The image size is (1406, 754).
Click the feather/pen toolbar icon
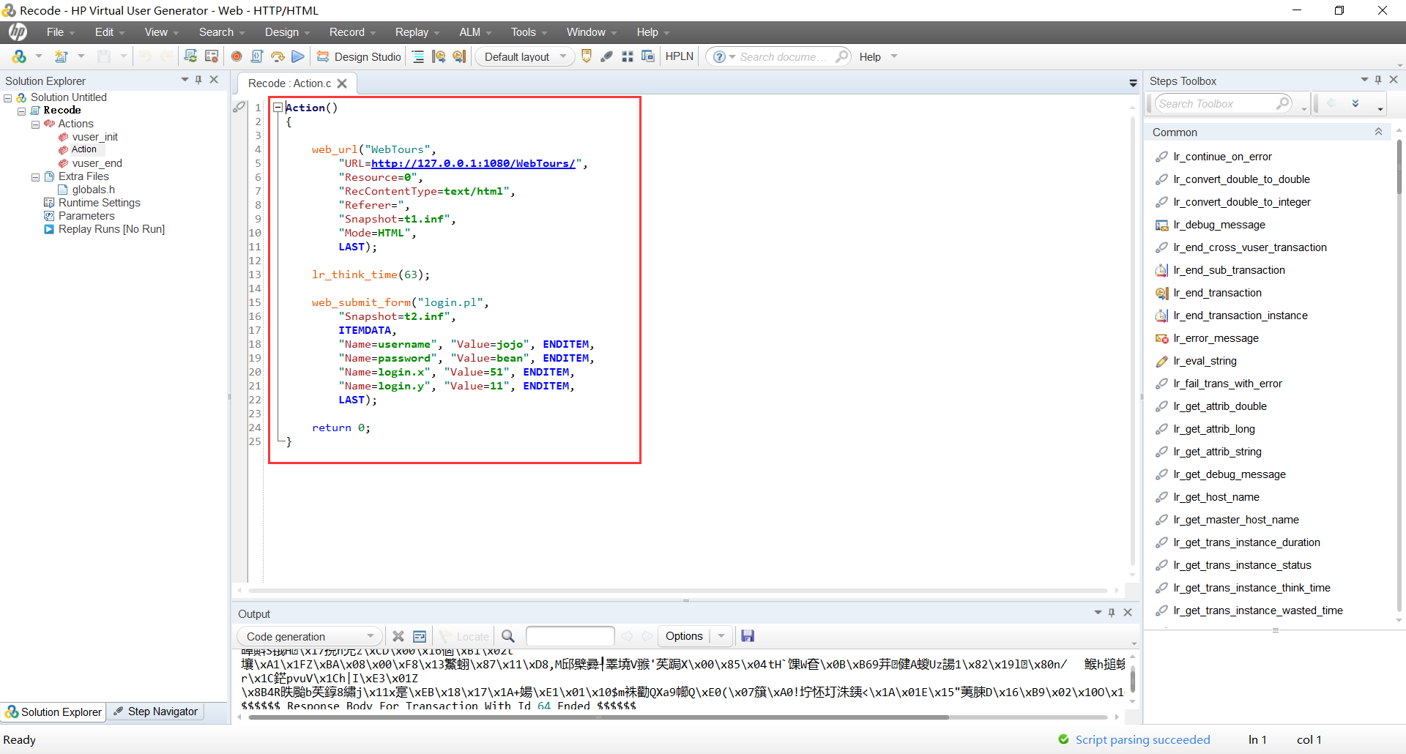tap(606, 56)
